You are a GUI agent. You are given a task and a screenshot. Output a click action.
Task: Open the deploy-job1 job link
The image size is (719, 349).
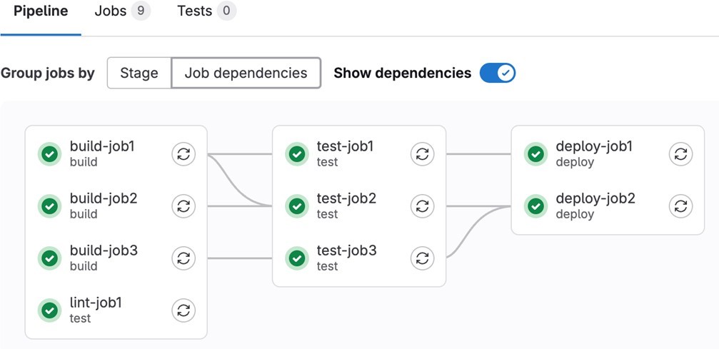pyautogui.click(x=594, y=147)
